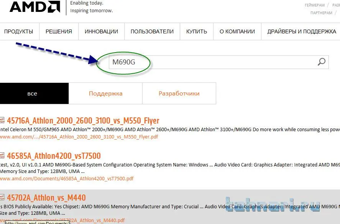This screenshot has width=340, height=224.
Task: Click PDF icon beside 45702A_Athlon_vs_M440 result
Action: tap(2, 197)
